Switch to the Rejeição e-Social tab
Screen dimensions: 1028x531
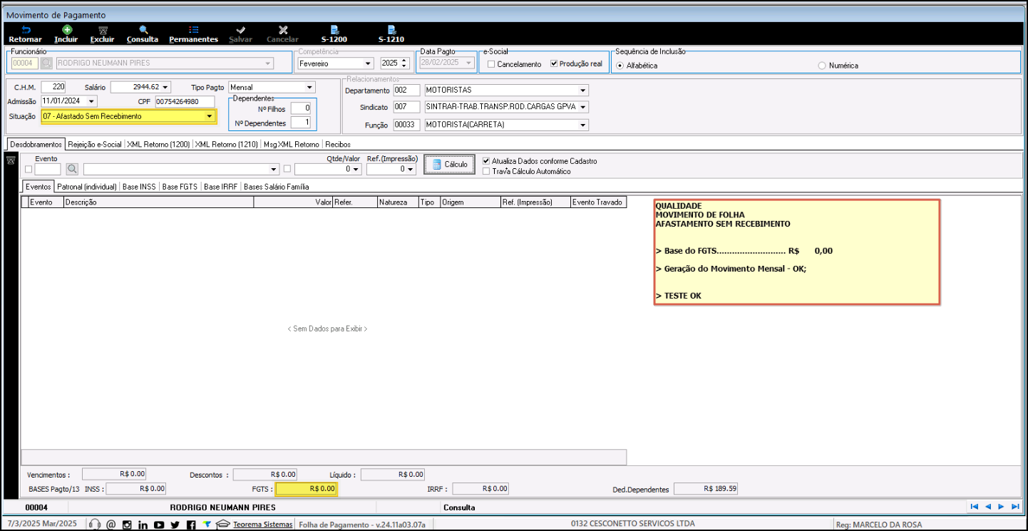point(95,144)
